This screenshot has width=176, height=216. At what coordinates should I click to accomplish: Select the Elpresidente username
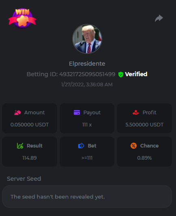coord(87,64)
